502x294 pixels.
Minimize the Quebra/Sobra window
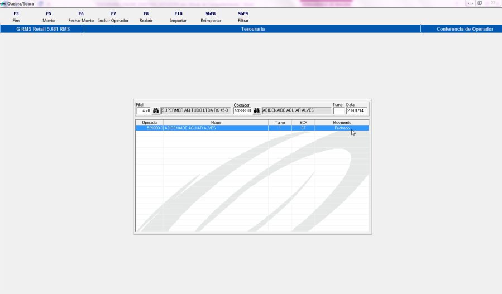[x=471, y=3]
